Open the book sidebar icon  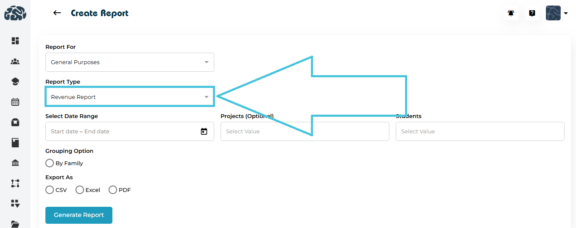tap(15, 143)
